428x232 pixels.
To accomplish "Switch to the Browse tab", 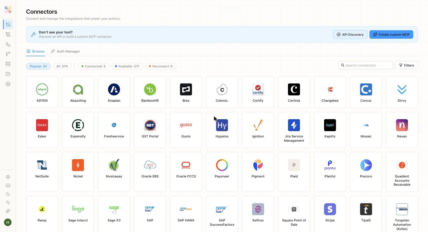I will (35, 51).
